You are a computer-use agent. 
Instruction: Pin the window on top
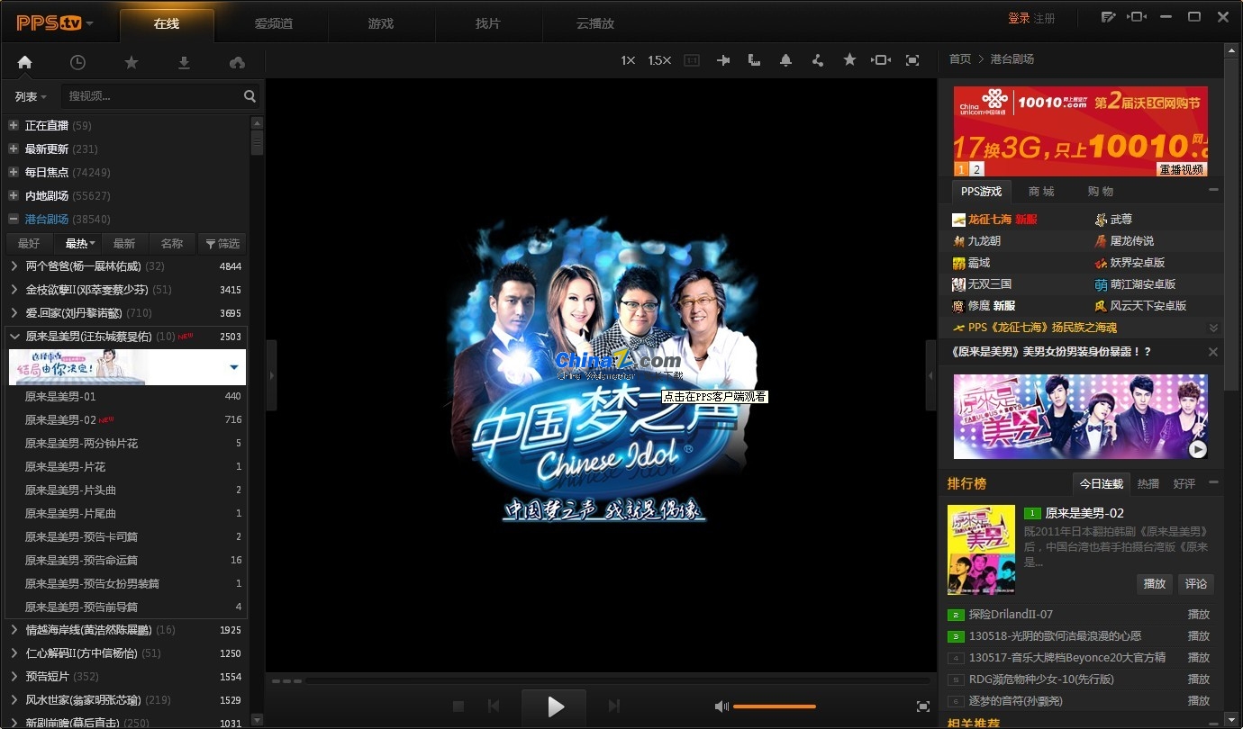(x=722, y=60)
